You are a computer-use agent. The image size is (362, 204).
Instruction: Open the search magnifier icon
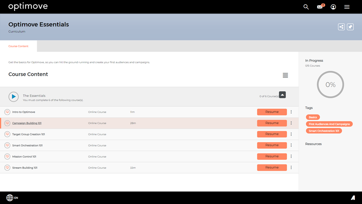click(306, 7)
